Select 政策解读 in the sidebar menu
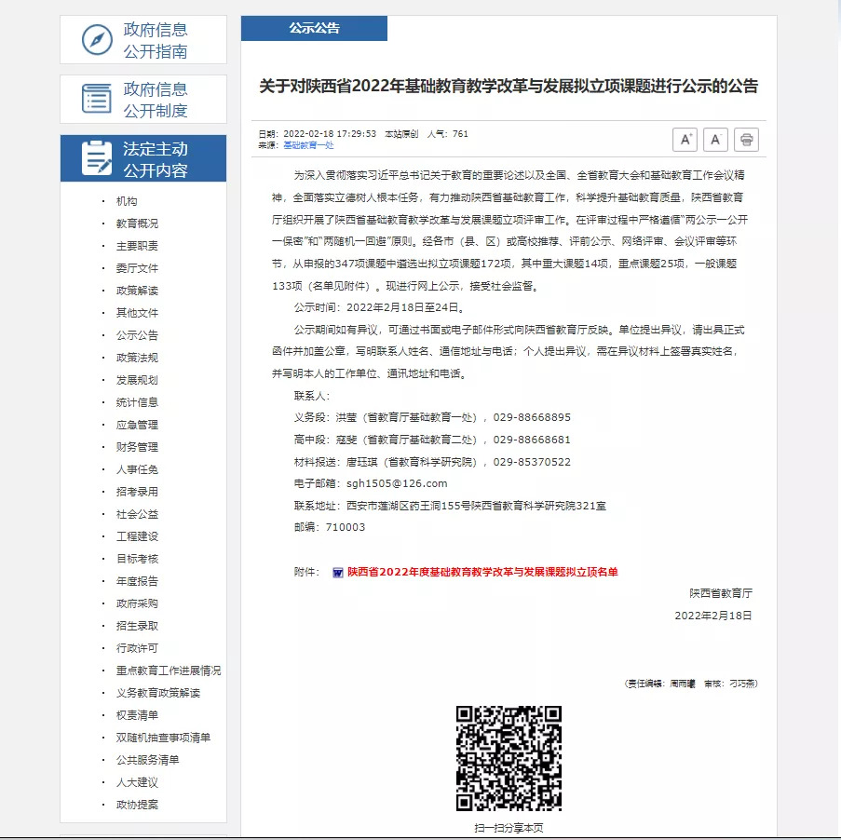The image size is (841, 840). click(137, 291)
